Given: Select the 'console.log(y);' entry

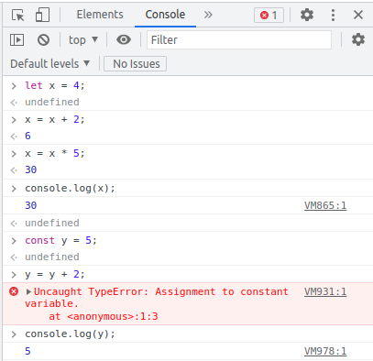Looking at the screenshot, I should click(70, 334).
